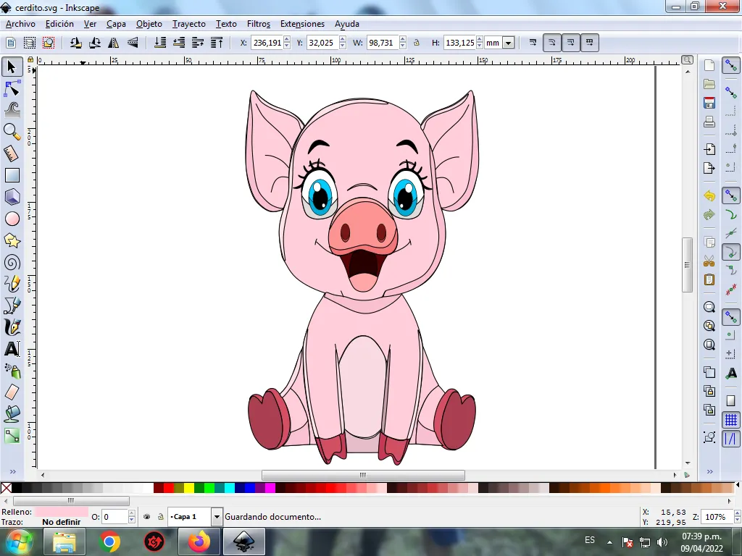Open the Archivo menu
The image size is (742, 556).
click(x=20, y=24)
